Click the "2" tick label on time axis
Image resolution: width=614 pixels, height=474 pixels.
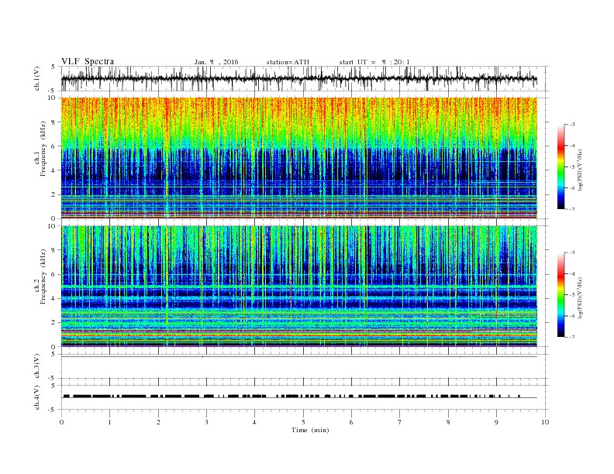(x=158, y=422)
